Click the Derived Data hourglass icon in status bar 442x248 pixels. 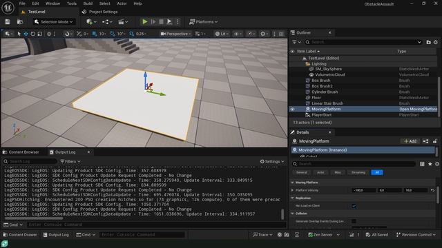coord(297,234)
